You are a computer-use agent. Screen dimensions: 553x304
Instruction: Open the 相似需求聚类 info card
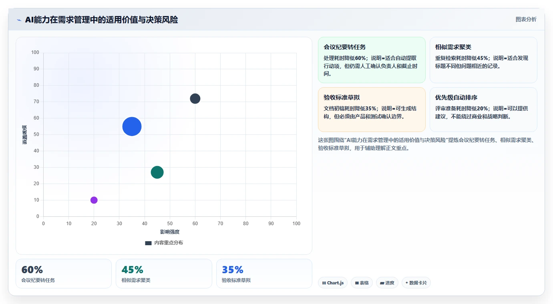483,60
